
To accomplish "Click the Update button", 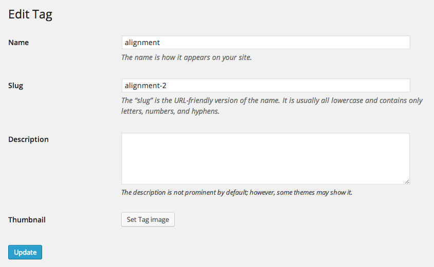I will (x=25, y=252).
